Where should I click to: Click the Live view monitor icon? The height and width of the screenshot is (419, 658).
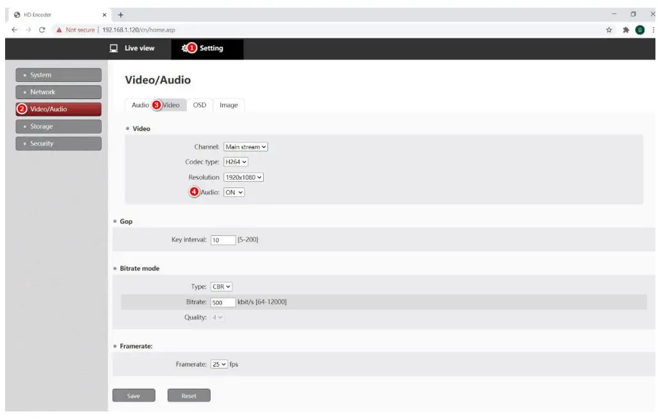114,48
